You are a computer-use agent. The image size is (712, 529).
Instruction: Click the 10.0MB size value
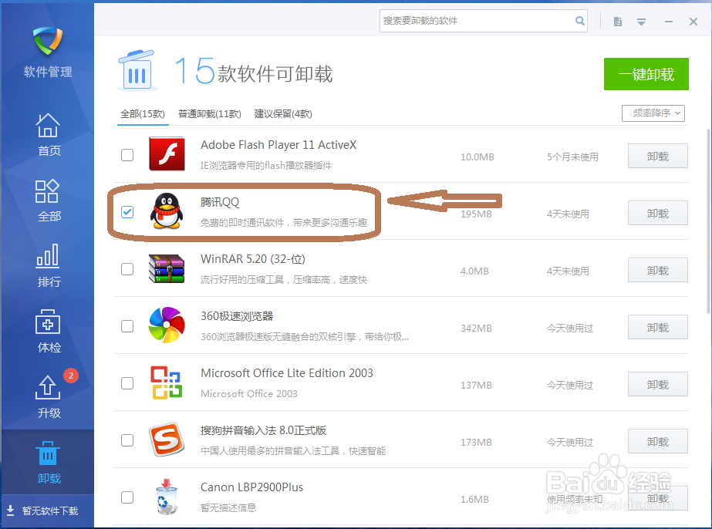pyautogui.click(x=477, y=157)
